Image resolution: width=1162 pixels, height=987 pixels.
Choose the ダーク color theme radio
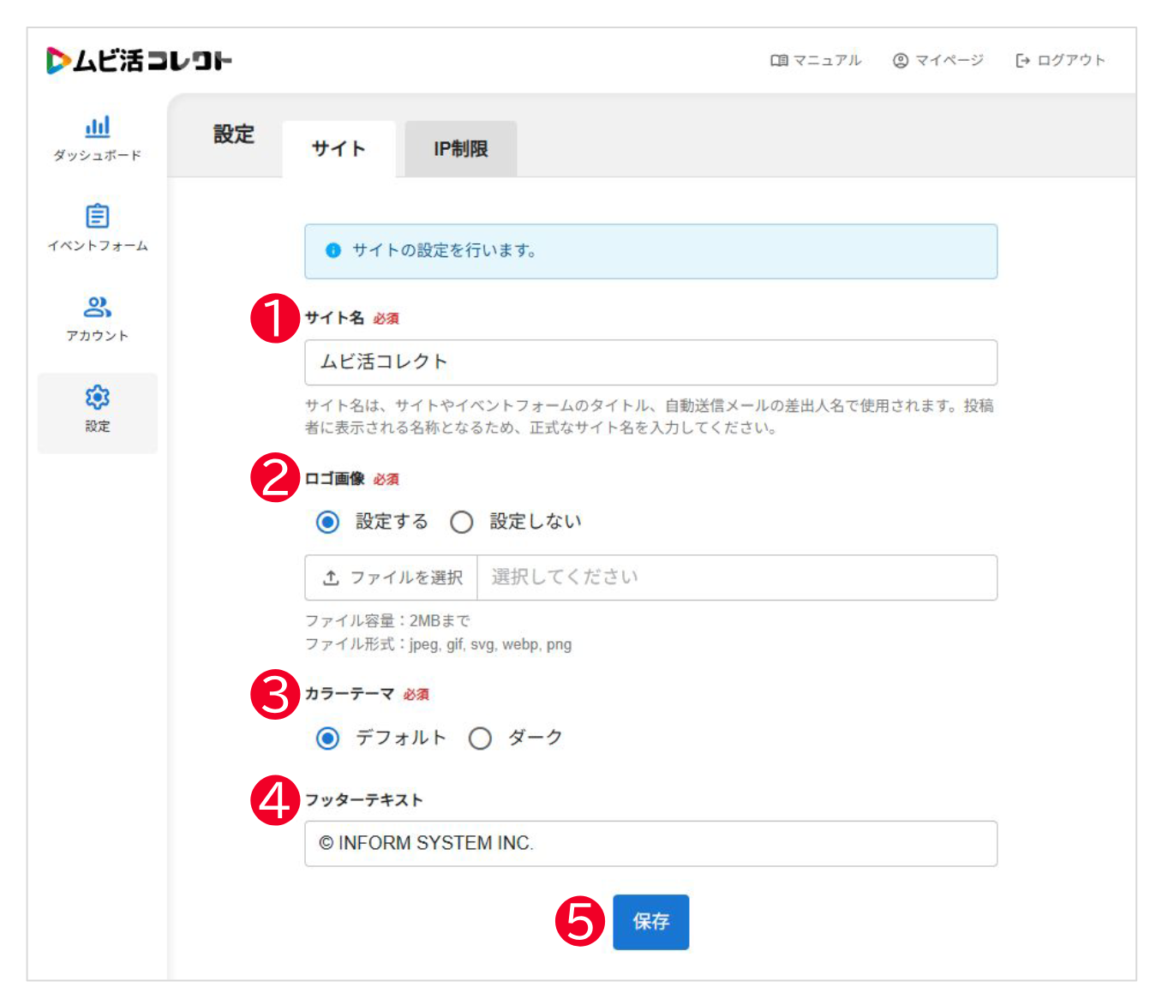pyautogui.click(x=480, y=738)
